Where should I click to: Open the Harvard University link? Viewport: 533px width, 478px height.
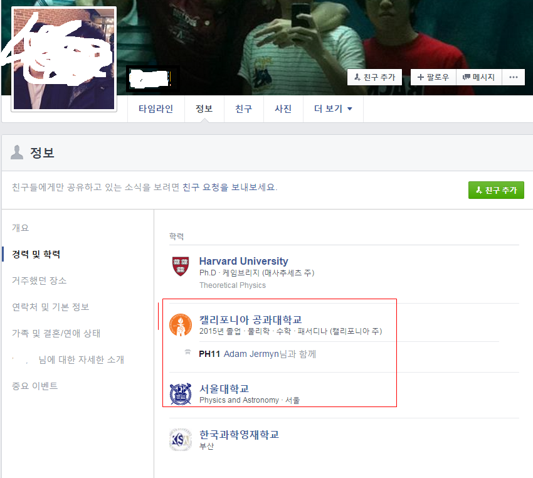click(243, 261)
